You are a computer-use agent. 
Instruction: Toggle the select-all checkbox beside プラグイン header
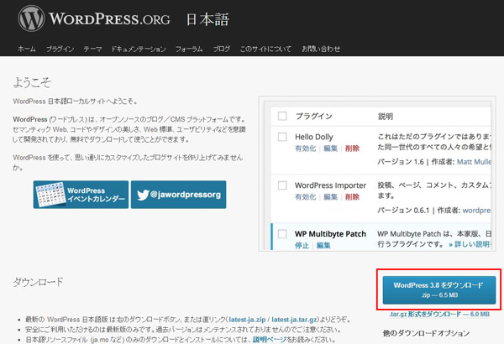pos(282,116)
